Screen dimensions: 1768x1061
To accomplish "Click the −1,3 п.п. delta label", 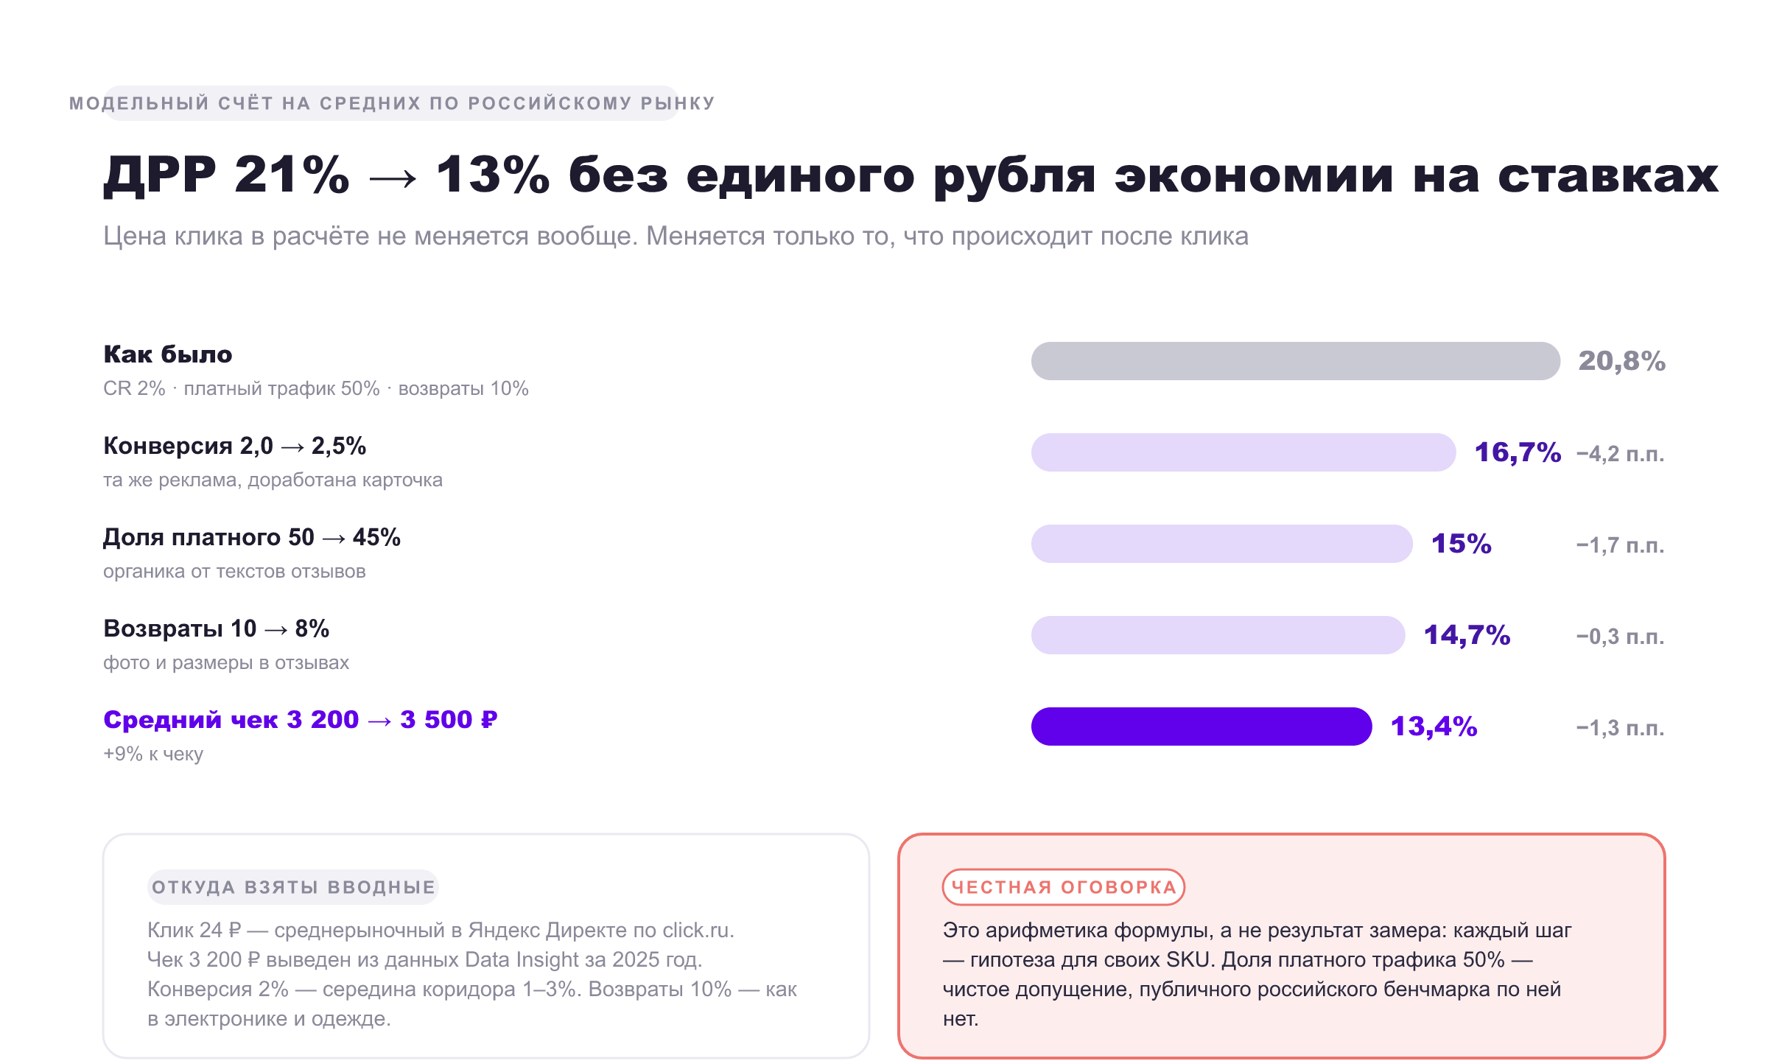I will [1620, 728].
